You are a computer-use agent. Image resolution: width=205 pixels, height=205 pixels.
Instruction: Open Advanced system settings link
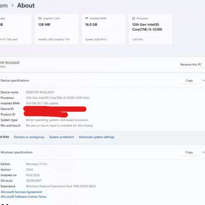click(x=96, y=137)
